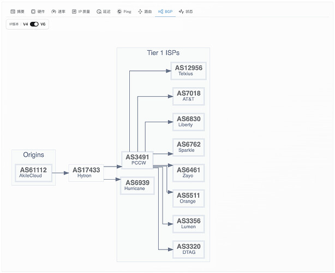Click the AS7018 AT&T node
Viewport: 335px width, 273px height.
click(188, 96)
